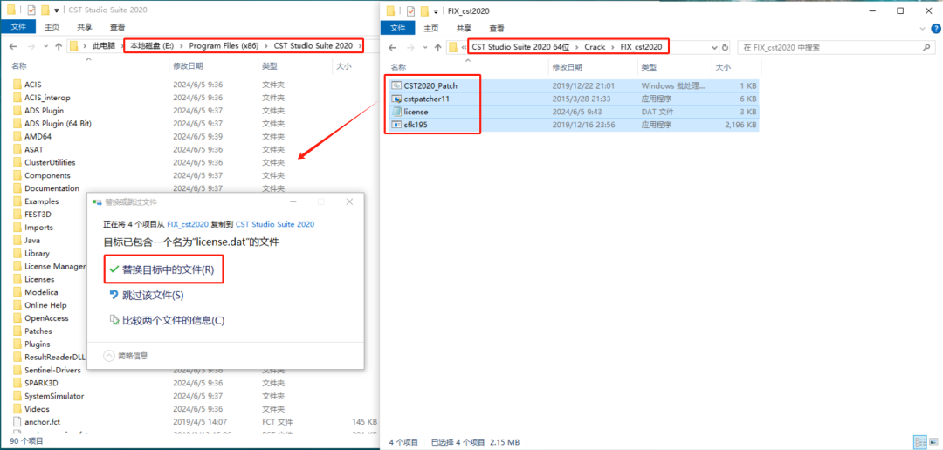This screenshot has height=450, width=943.
Task: Go back in FIX_cst2020 window
Action: pyautogui.click(x=392, y=47)
